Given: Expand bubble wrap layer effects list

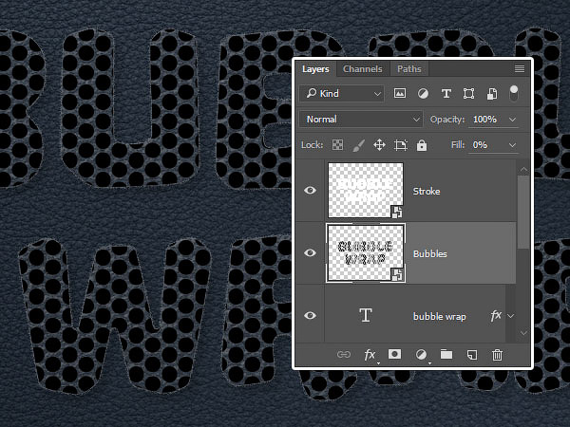Looking at the screenshot, I should pyautogui.click(x=510, y=316).
